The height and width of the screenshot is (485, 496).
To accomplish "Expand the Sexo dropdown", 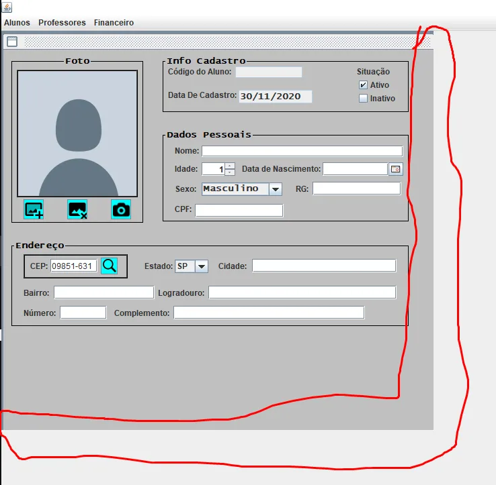I will pos(275,188).
